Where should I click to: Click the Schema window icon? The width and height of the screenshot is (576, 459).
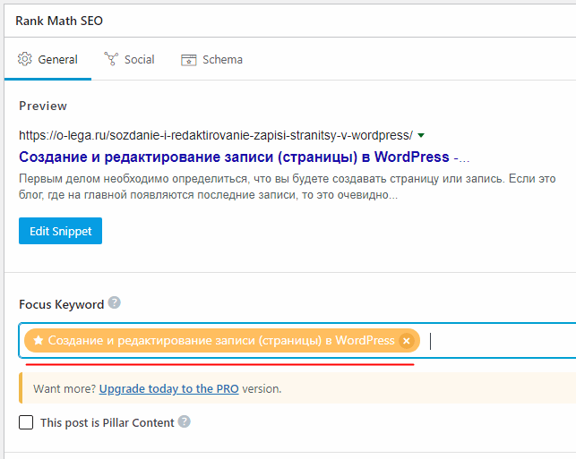click(x=189, y=60)
